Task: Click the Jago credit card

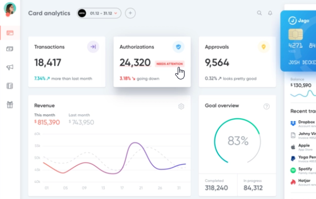Action: [298, 41]
